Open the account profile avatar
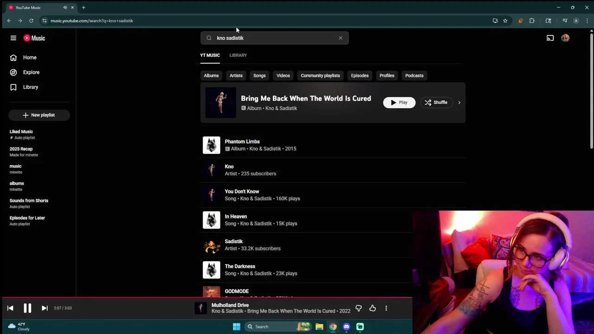 tap(565, 38)
